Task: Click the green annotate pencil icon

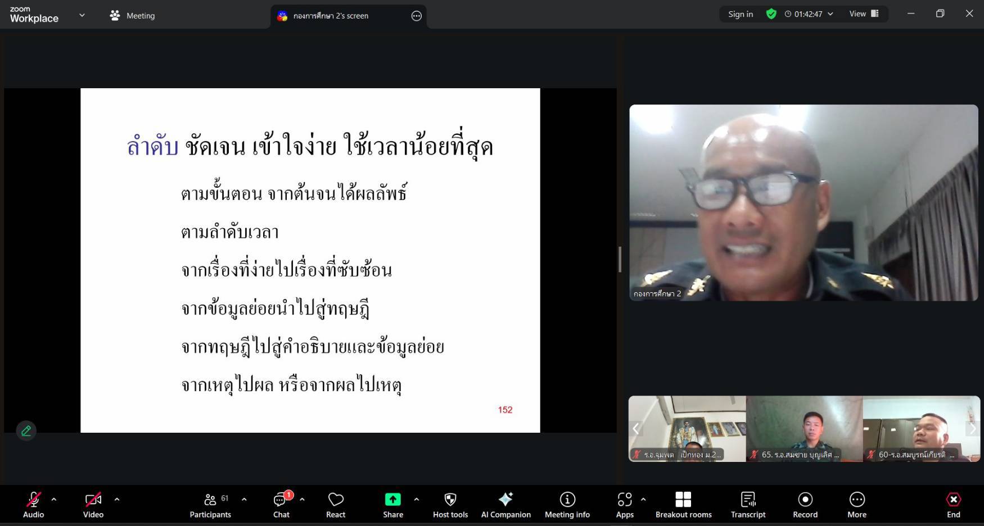Action: click(26, 431)
